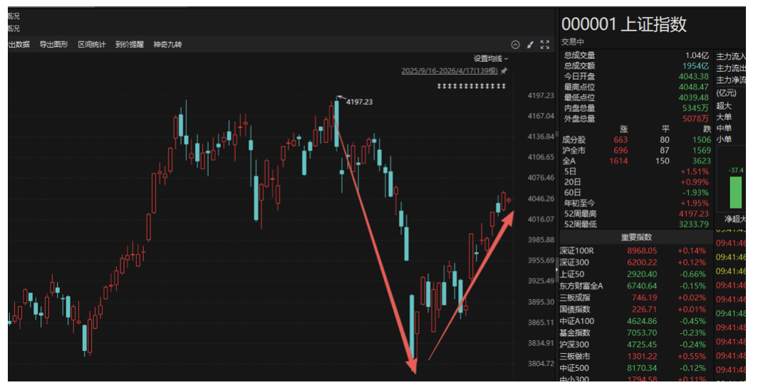Viewport: 758px width, 390px height.
Task: Click the collapse circle-arrow icon above chart
Action: [516, 44]
